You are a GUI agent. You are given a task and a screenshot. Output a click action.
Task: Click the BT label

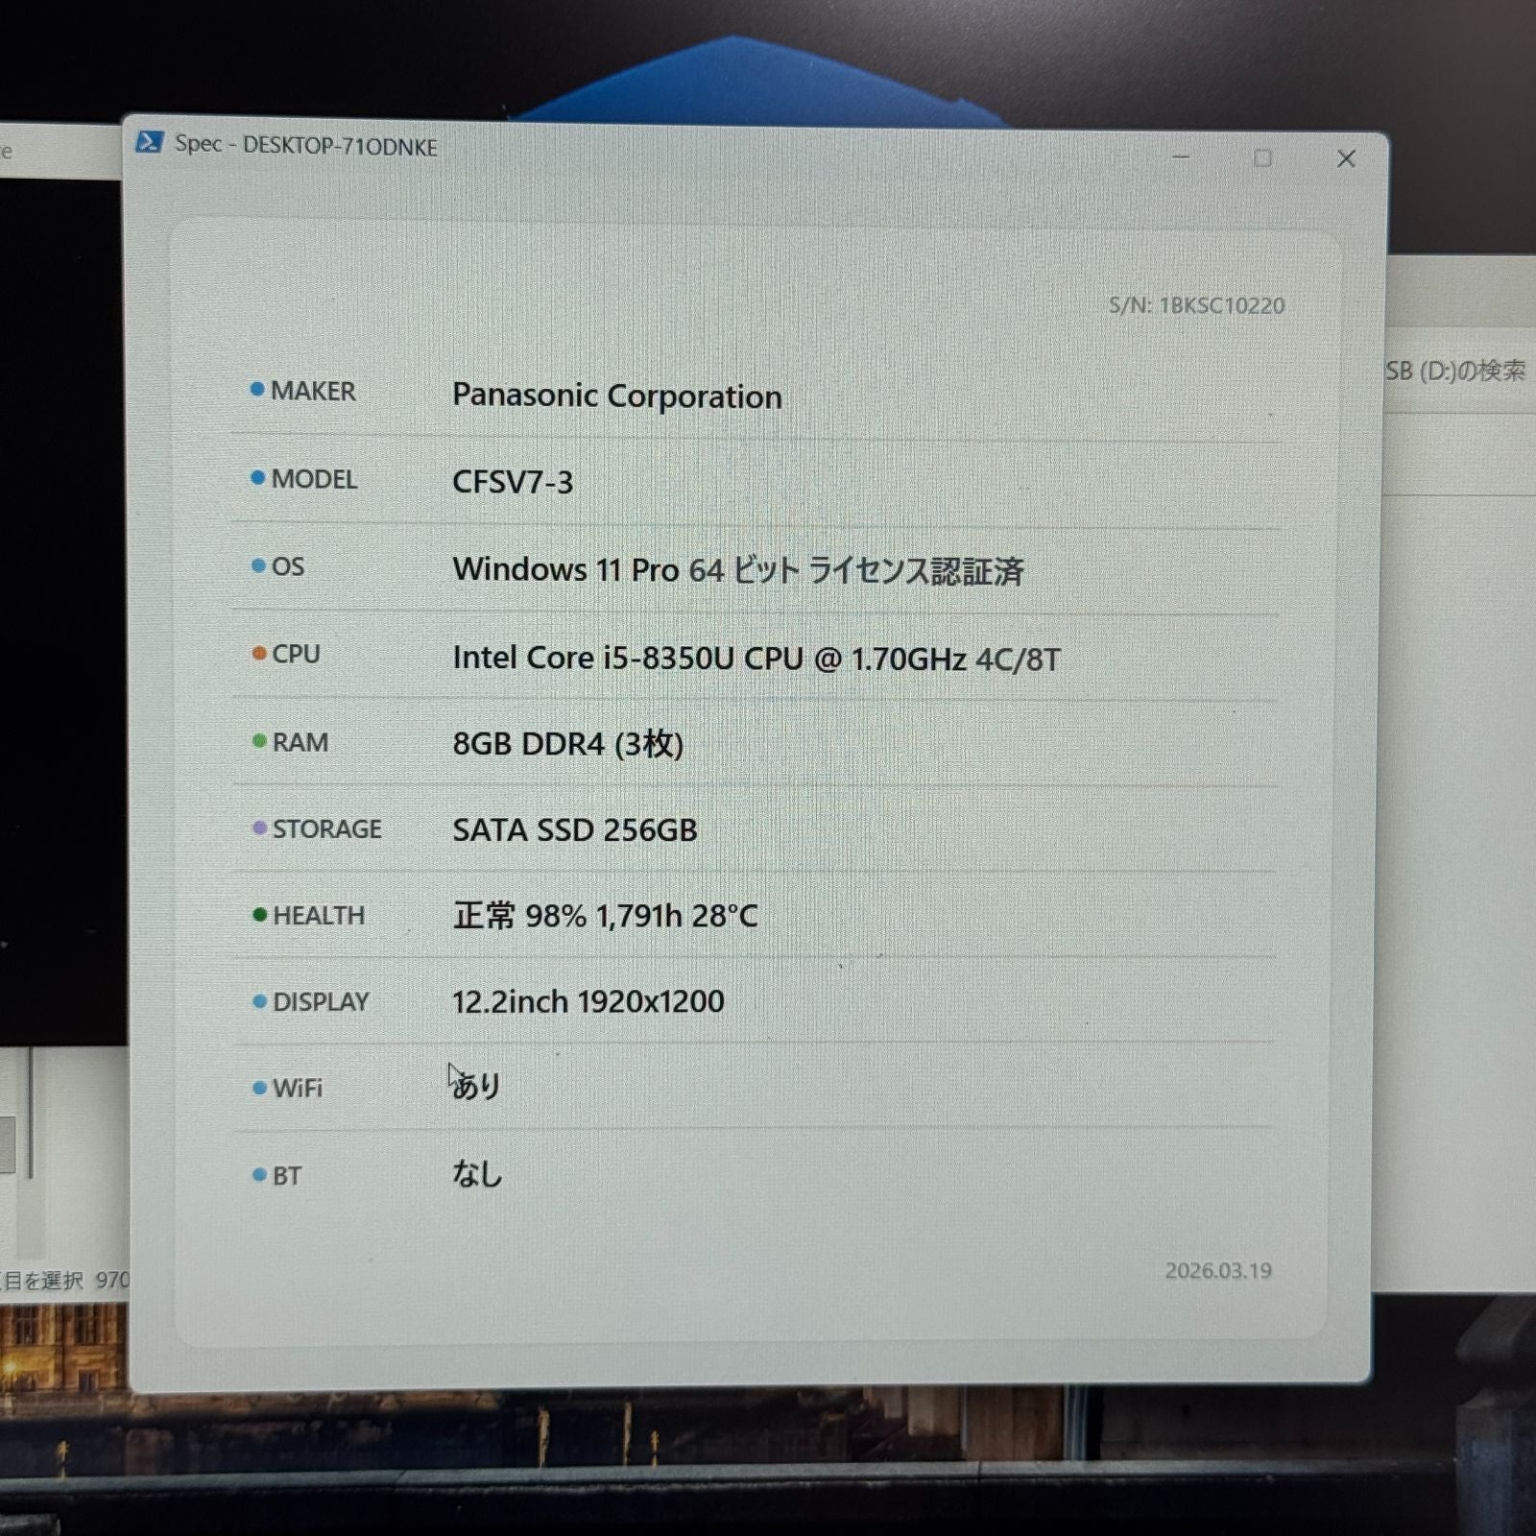tap(287, 1176)
